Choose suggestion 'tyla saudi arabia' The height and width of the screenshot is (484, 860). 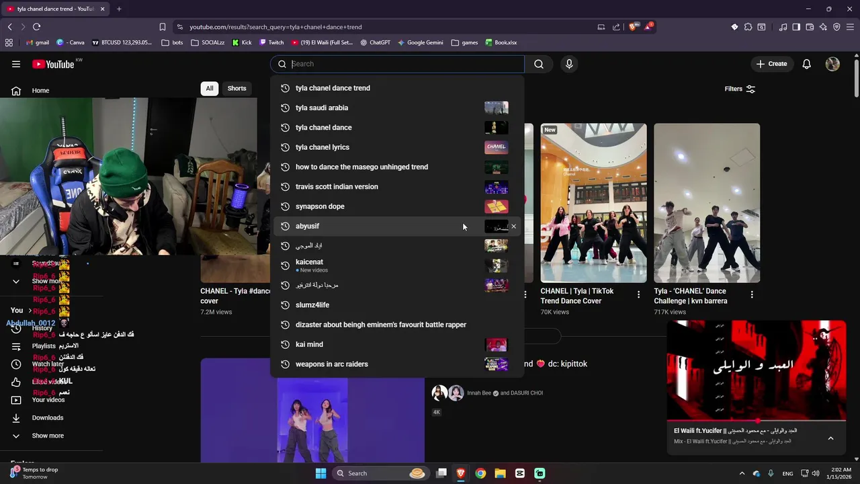(396, 108)
